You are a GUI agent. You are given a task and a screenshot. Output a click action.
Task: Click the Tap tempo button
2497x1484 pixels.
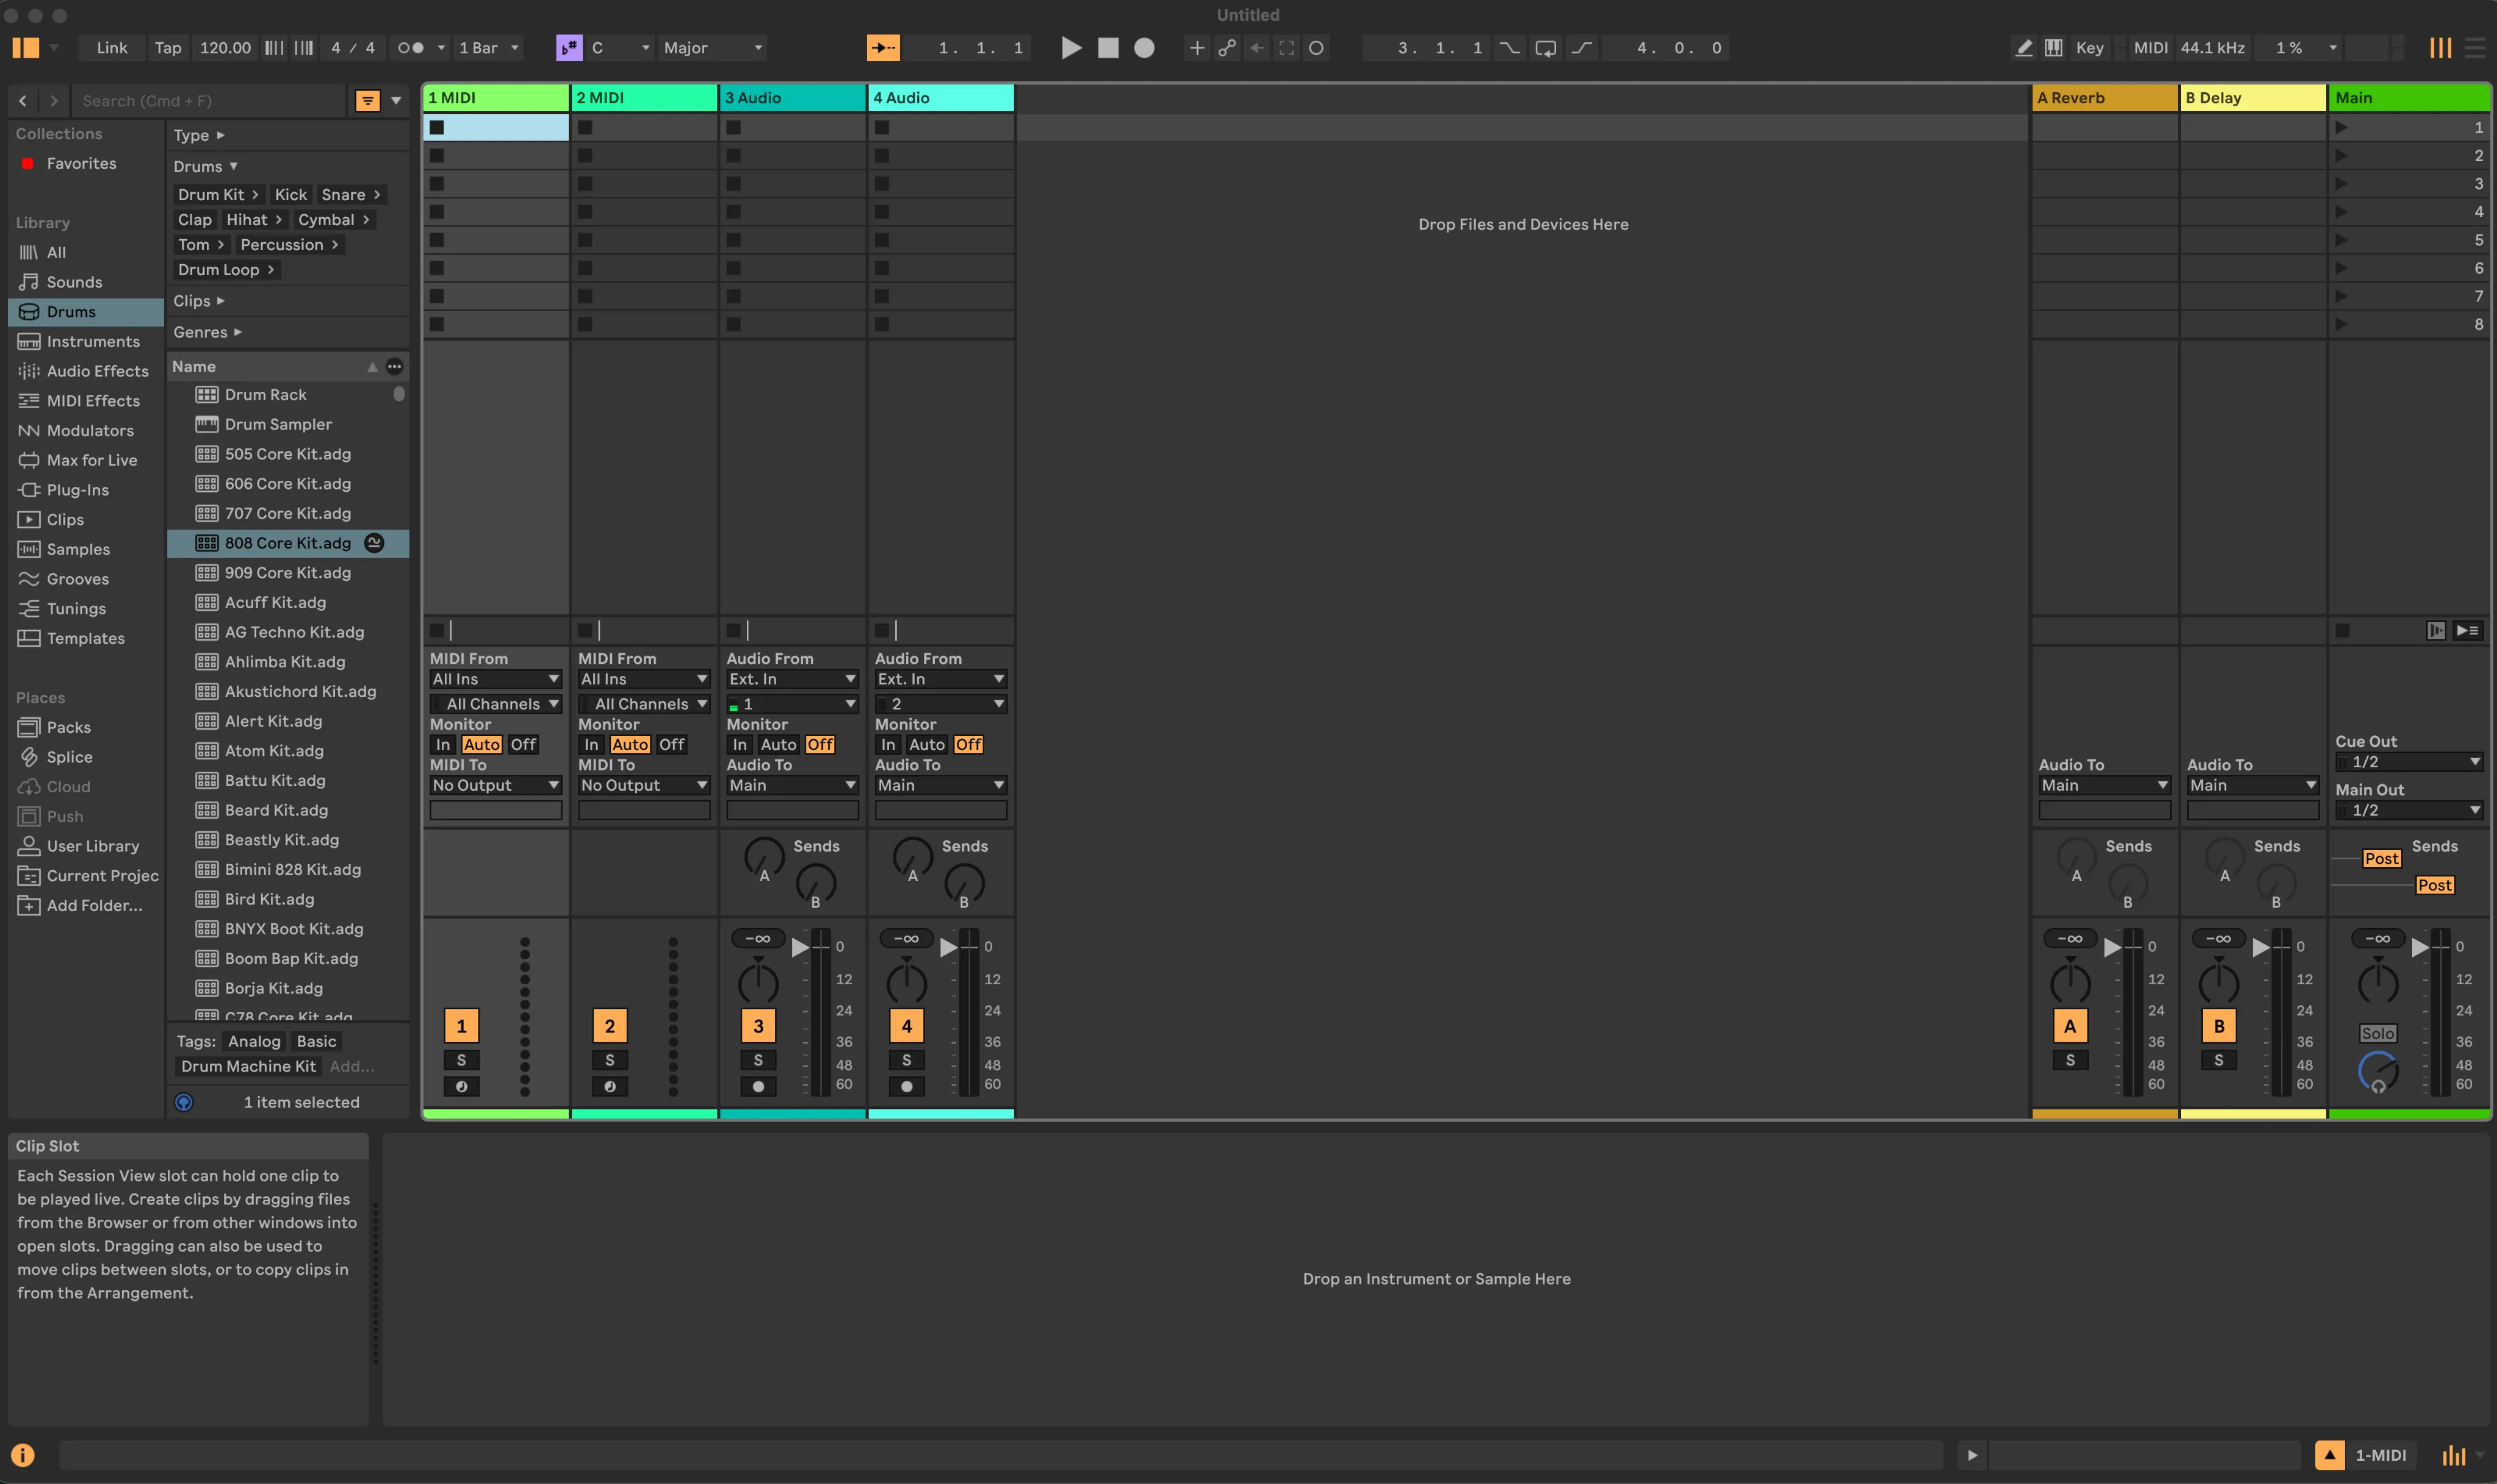[167, 48]
